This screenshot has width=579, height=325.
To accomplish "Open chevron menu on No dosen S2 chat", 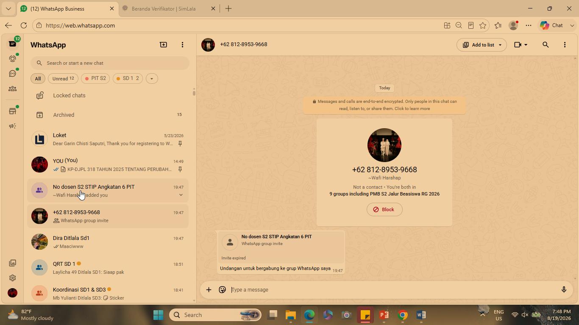I will (x=181, y=195).
